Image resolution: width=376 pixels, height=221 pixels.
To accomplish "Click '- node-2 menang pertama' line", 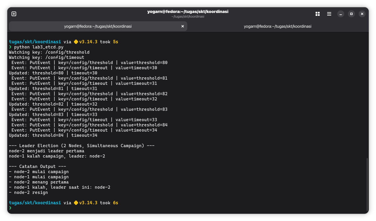I will click(39, 182).
